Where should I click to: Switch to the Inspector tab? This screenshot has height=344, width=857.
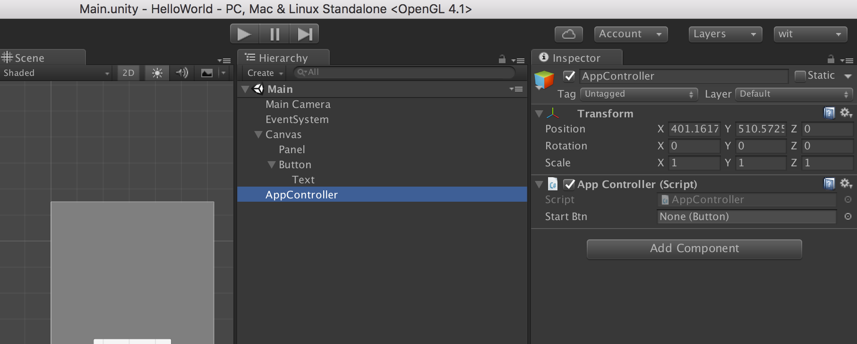[x=577, y=58]
